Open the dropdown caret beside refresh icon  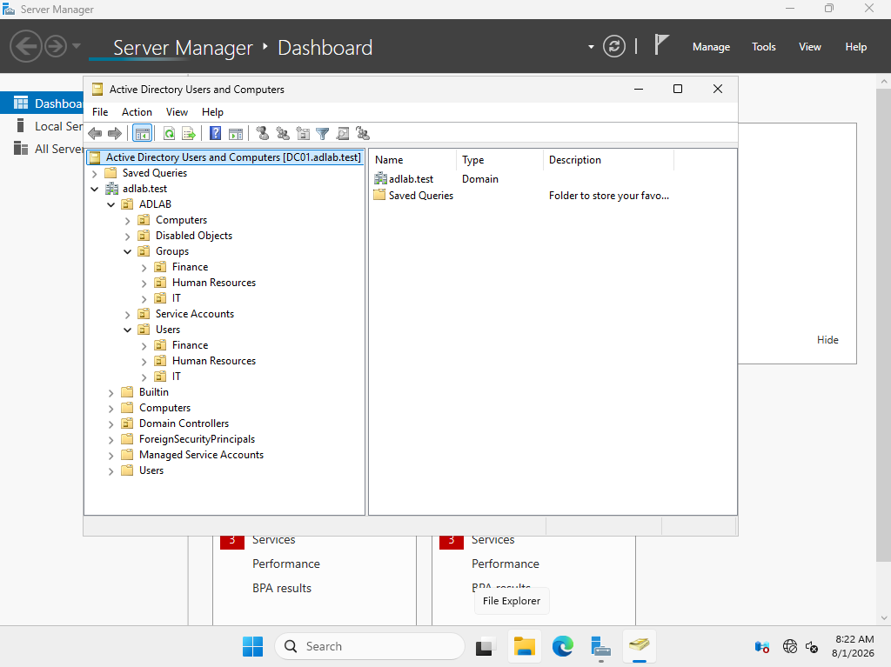[591, 47]
